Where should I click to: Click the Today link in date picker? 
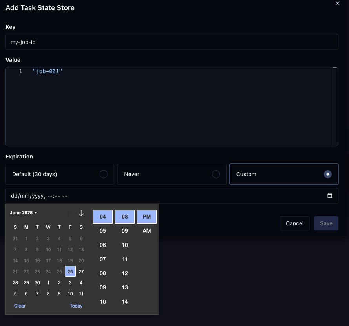76,306
